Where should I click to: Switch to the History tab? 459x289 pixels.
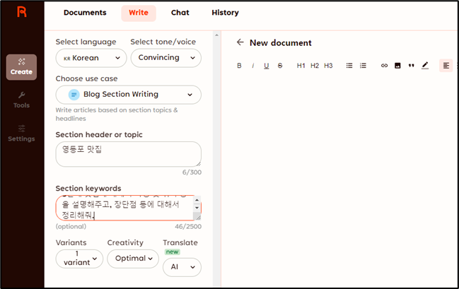225,13
